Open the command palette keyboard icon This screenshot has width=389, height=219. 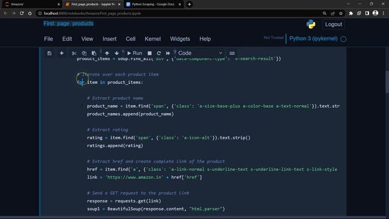[232, 53]
